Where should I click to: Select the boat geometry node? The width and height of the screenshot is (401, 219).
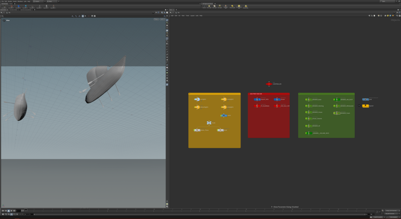(x=220, y=130)
